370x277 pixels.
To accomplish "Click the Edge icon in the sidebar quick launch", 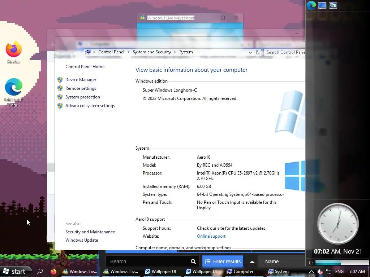I will click(311, 5).
